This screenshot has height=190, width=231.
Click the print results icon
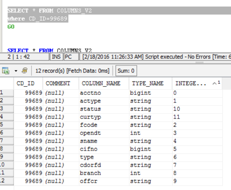pos(25,71)
